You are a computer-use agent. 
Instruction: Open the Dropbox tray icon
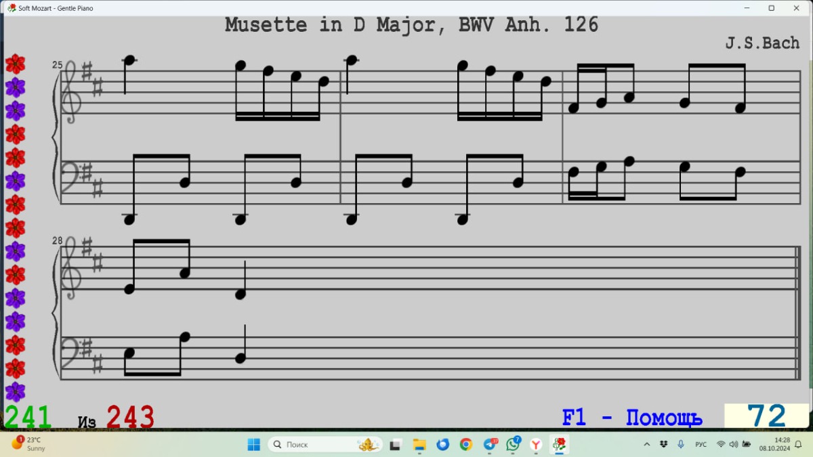663,444
